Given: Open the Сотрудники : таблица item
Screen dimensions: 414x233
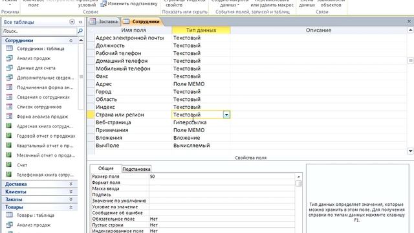Looking at the screenshot, I should click(40, 49).
